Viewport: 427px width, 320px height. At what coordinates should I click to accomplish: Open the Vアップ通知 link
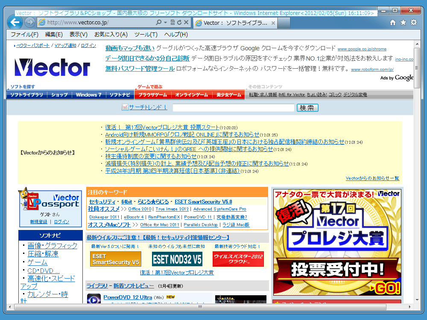pos(65,46)
